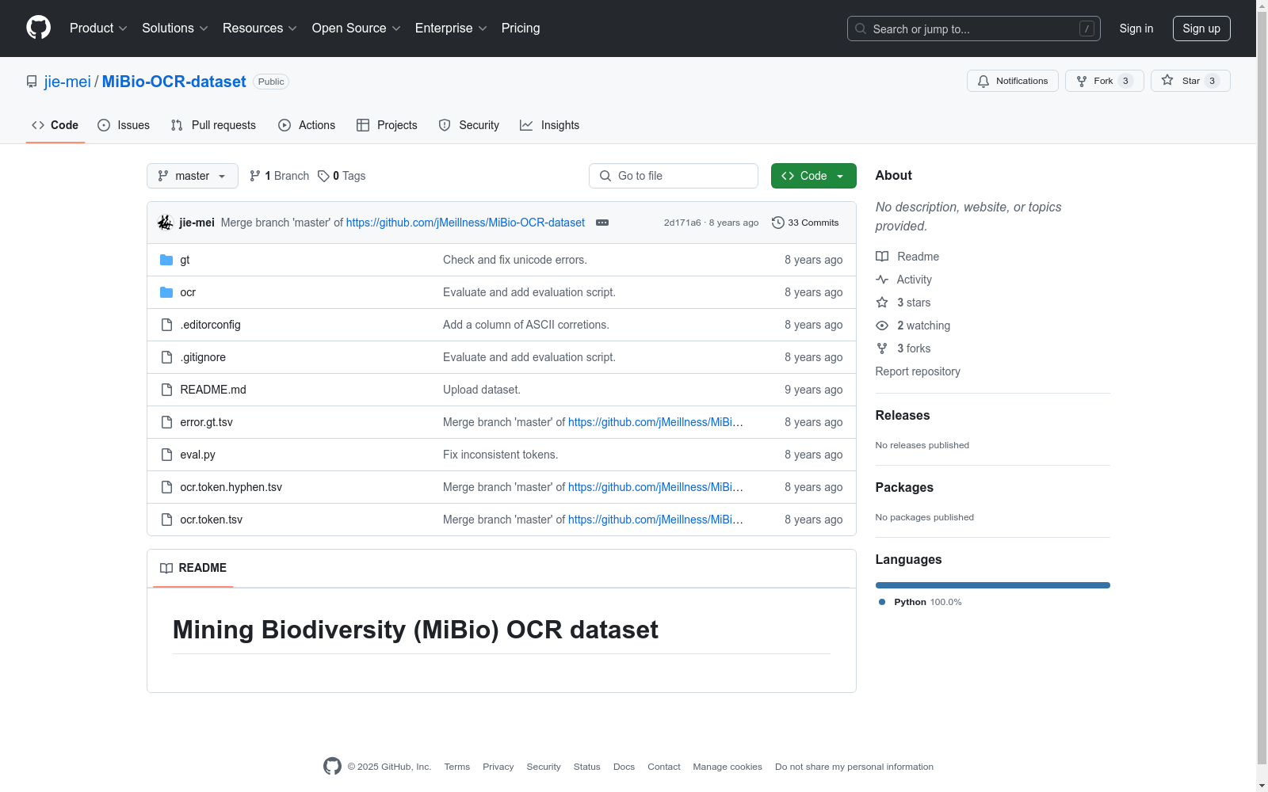Viewport: 1268px width, 792px height.
Task: Click the GitHub logo in header
Action: coord(38,28)
